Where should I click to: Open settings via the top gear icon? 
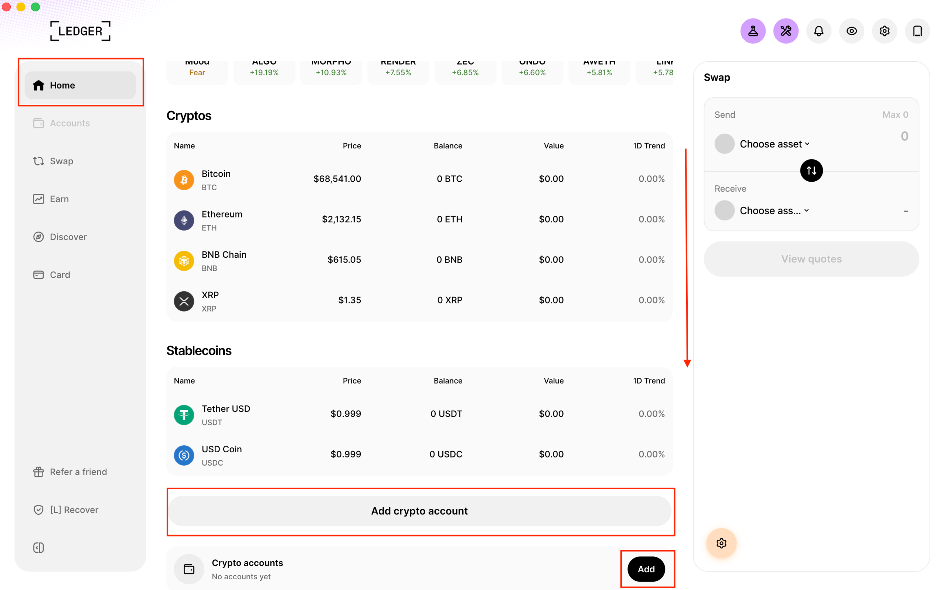coord(884,31)
